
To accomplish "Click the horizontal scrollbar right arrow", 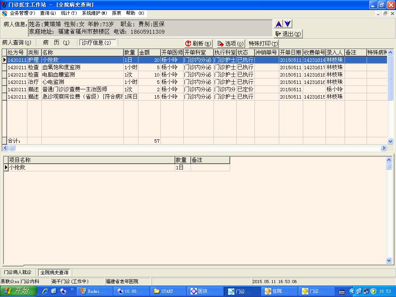I will click(384, 148).
